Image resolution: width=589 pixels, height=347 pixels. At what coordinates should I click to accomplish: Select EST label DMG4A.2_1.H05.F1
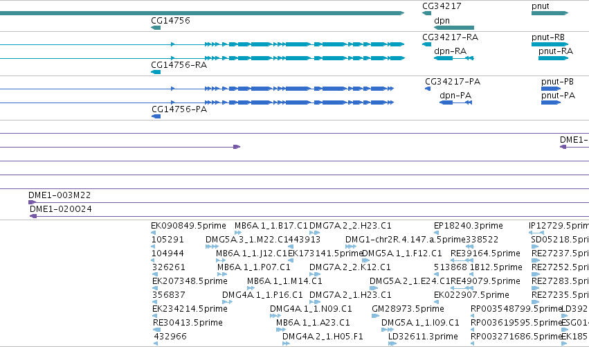click(323, 337)
